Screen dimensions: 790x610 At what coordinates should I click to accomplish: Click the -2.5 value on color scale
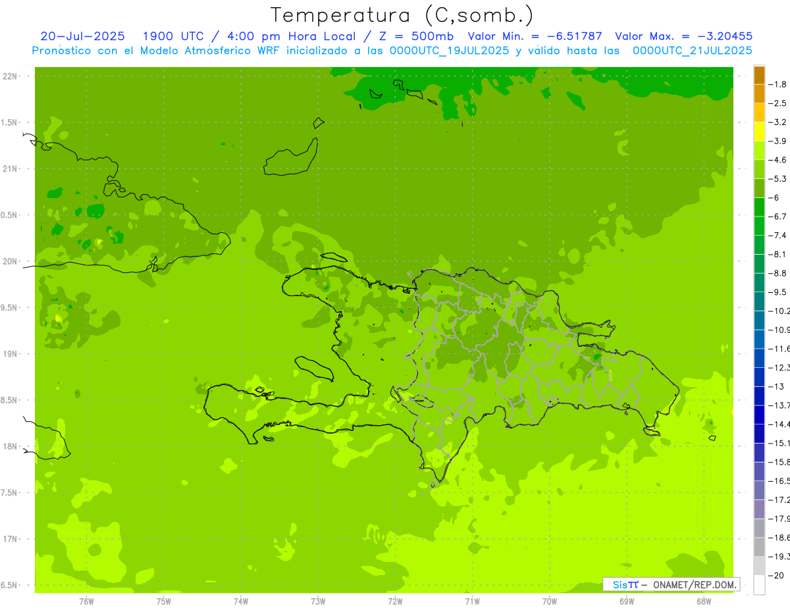(777, 103)
